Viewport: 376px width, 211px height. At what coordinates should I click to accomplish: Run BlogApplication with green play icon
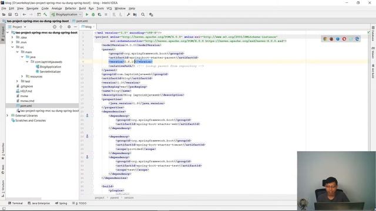point(87,15)
